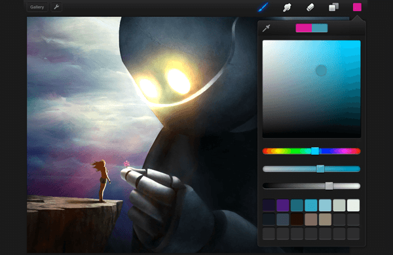Pick the slate blue palette swatch
This screenshot has width=393, height=255.
click(283, 219)
